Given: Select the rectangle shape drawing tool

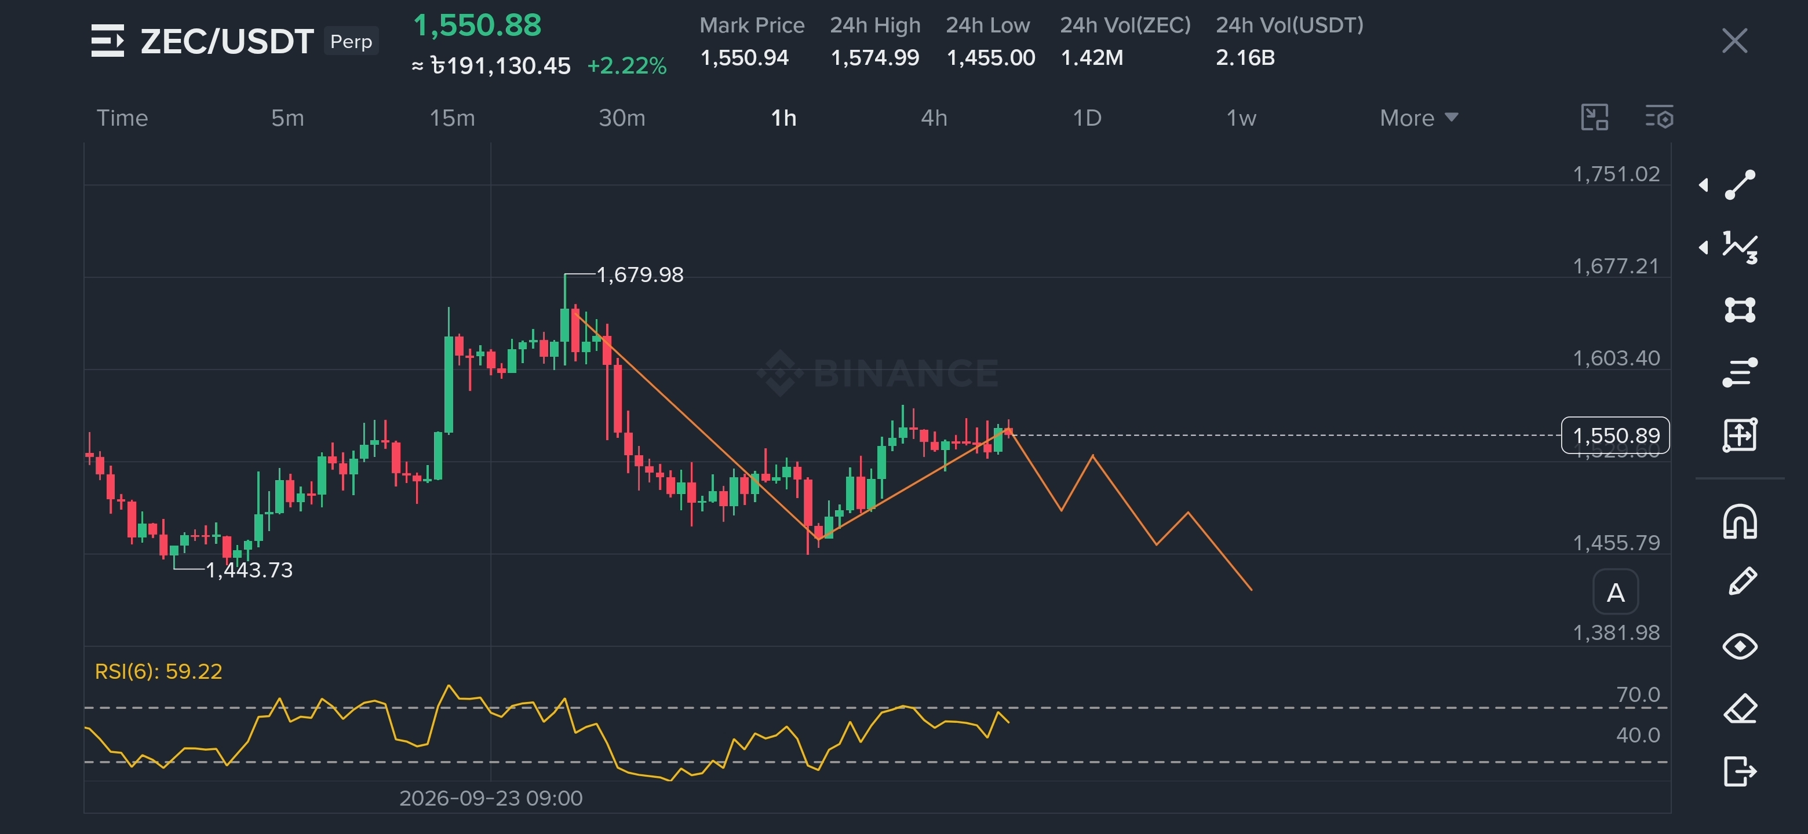Looking at the screenshot, I should pos(1740,309).
